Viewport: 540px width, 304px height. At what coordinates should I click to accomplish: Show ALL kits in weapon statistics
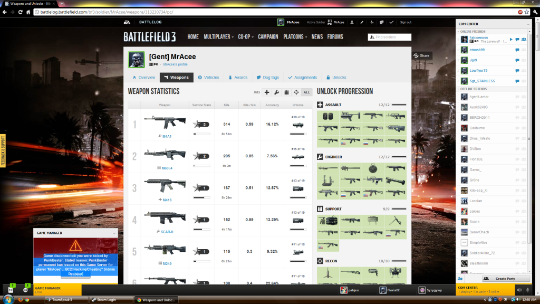point(306,92)
